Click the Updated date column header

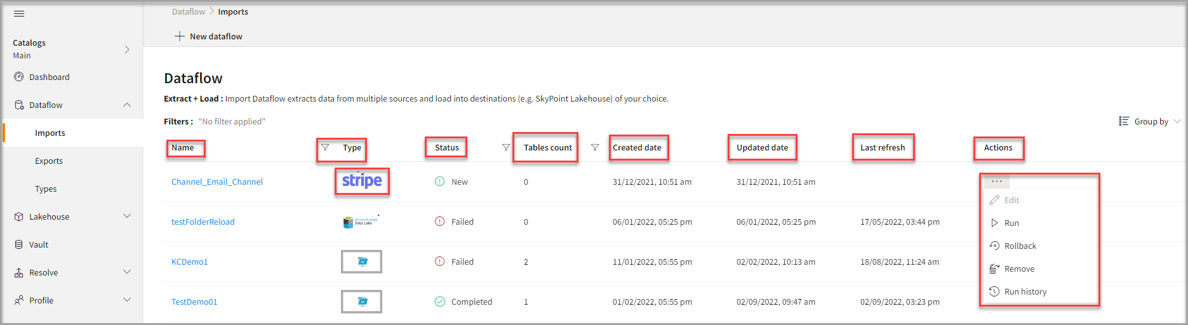coord(762,147)
